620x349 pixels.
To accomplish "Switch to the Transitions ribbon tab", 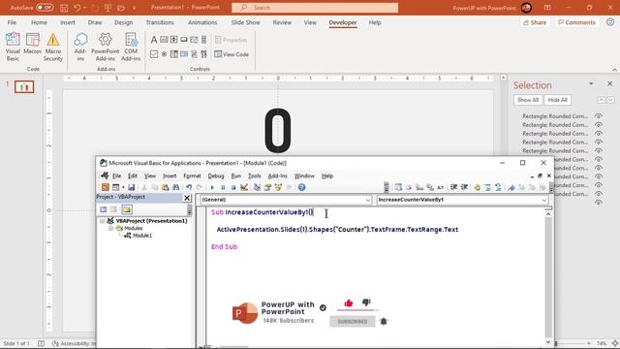I will click(160, 22).
